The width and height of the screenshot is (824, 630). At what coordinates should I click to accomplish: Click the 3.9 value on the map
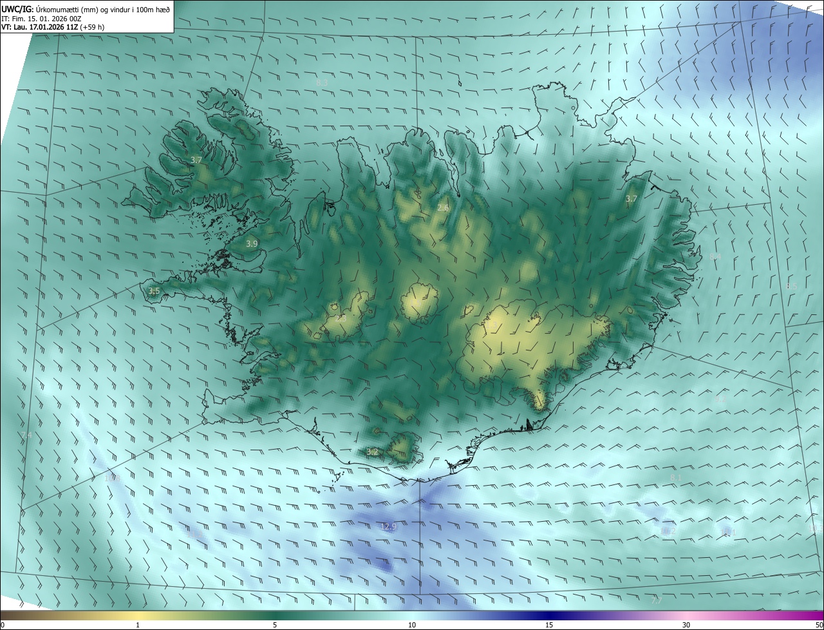pos(252,243)
